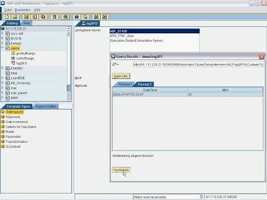This screenshot has width=267, height=200.
Task: Click the catalog tree scrollbar thumb
Action: point(68,88)
